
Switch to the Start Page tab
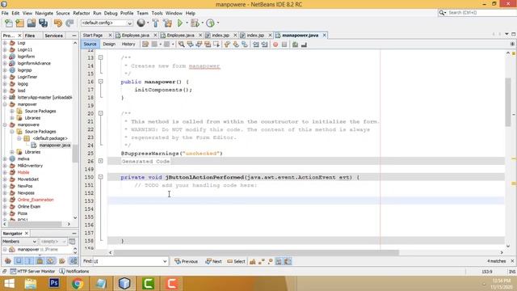coord(93,35)
